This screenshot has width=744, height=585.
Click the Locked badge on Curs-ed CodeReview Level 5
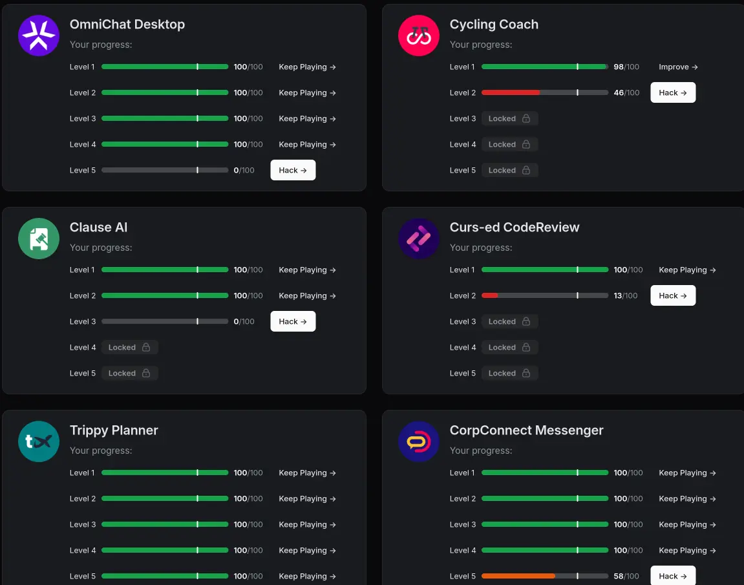[x=509, y=374]
